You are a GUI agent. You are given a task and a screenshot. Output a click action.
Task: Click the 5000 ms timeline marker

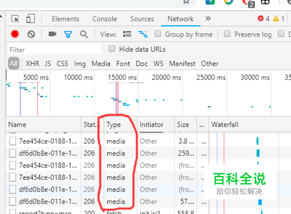click(36, 78)
